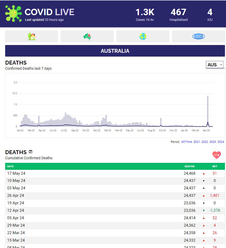Viewport: 226px width, 248px height.
Task: Open the house home icon tab
Action: click(31, 37)
